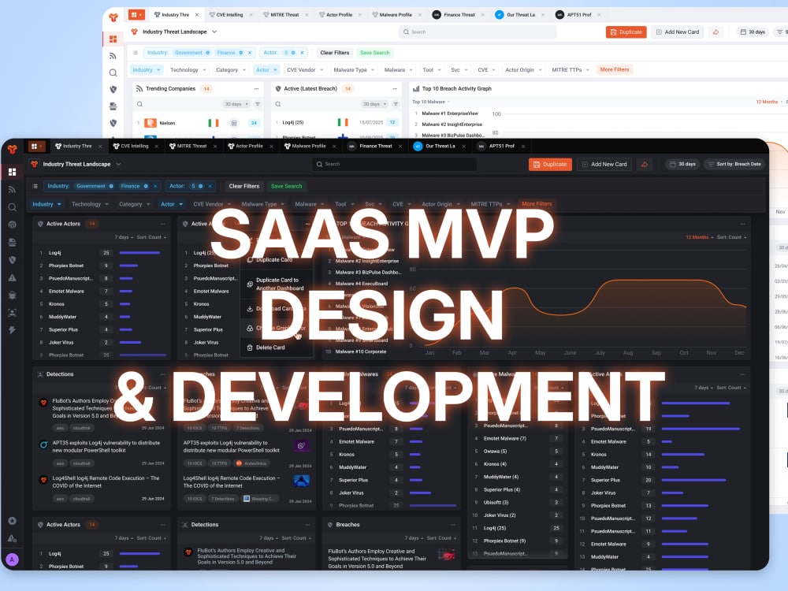Clear the Industry filter group in light window
788x591 pixels.
click(x=250, y=52)
